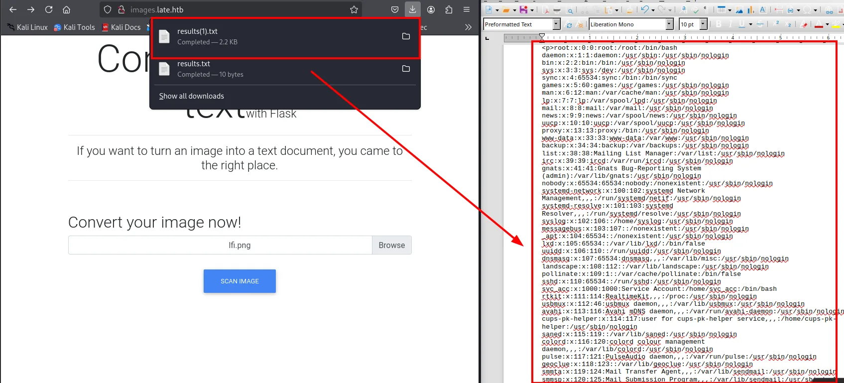Click the SCAN IMAGE button
Viewport: 844px width, 383px height.
tap(240, 281)
